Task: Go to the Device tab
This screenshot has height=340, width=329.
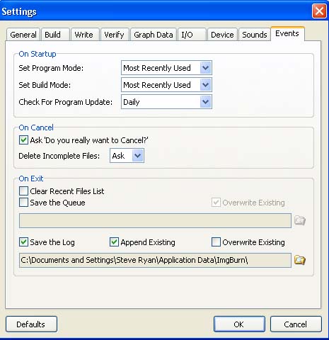Action: 222,35
